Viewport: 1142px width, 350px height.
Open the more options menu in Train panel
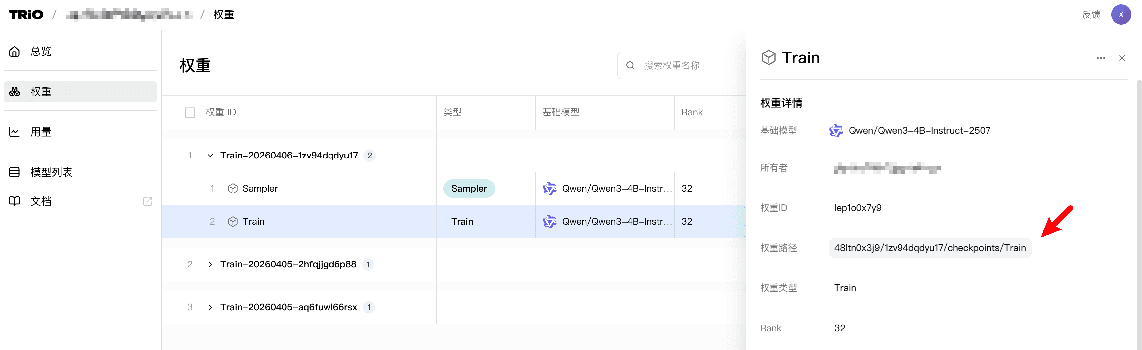[x=1101, y=58]
